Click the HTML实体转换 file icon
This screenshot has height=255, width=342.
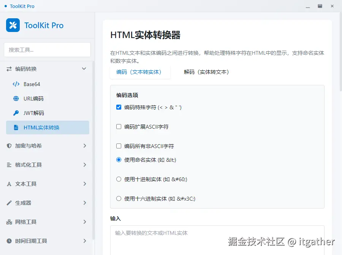click(16, 127)
